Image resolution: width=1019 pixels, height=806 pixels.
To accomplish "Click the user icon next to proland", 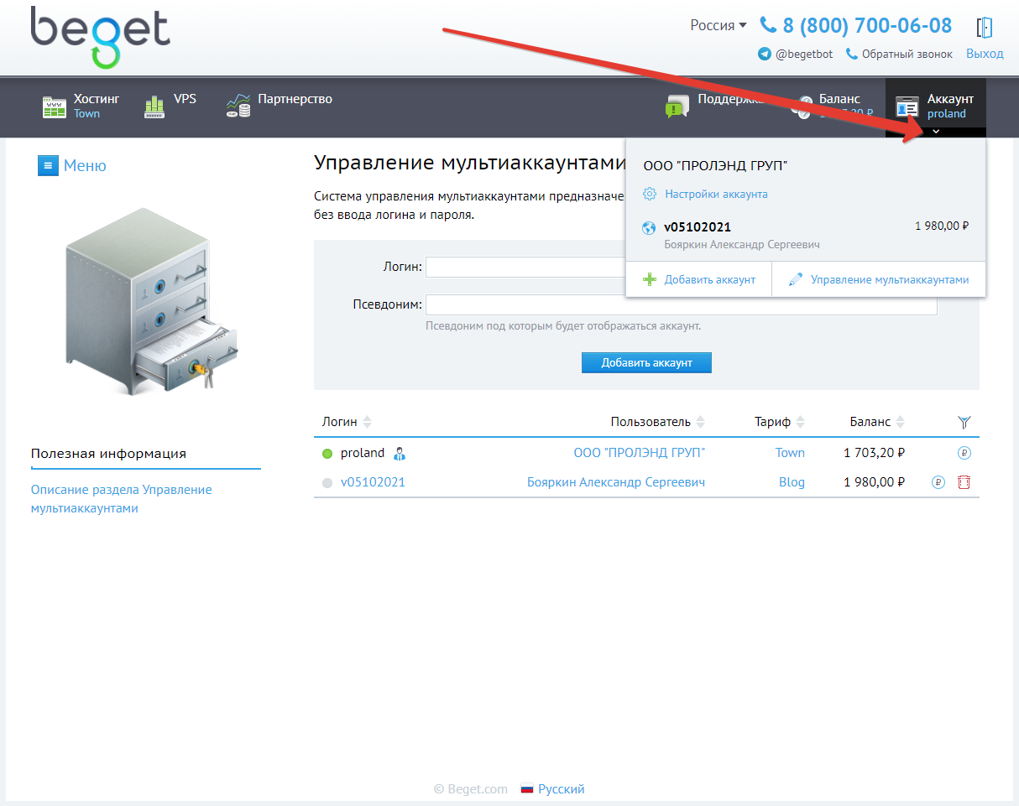I will tap(400, 454).
